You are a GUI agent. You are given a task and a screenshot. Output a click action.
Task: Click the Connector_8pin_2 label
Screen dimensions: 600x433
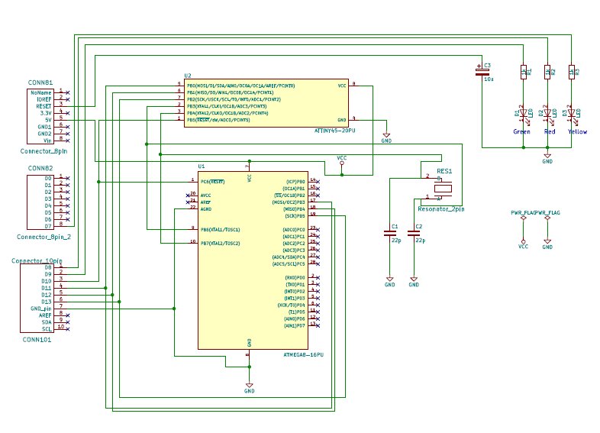point(44,237)
